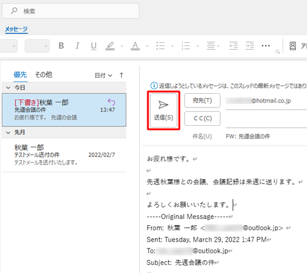Click the subject field FW: 先週会議の件

[248, 136]
